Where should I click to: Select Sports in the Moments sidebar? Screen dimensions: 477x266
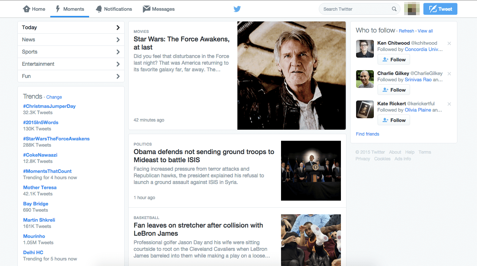[71, 52]
